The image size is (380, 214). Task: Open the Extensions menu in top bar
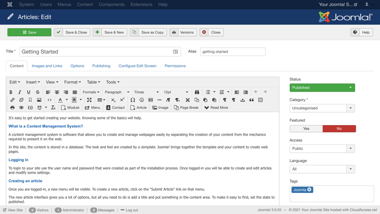point(141,4)
